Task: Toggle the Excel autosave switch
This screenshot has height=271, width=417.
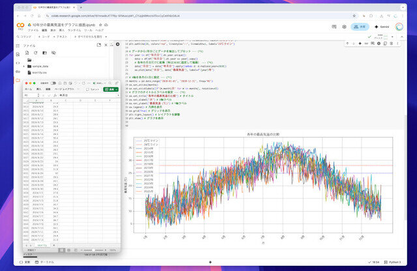Action: tap(53, 83)
